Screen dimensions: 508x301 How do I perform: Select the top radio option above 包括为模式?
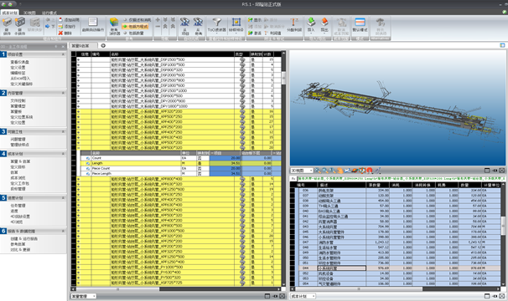click(137, 20)
